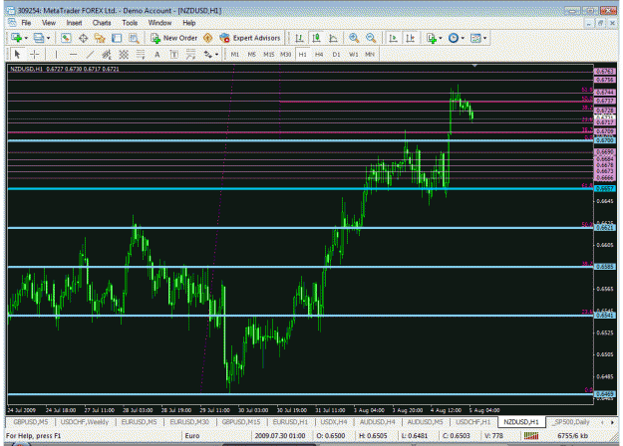This screenshot has width=623, height=446.
Task: Open the Data Window crosshair-target icon
Action: (83, 38)
